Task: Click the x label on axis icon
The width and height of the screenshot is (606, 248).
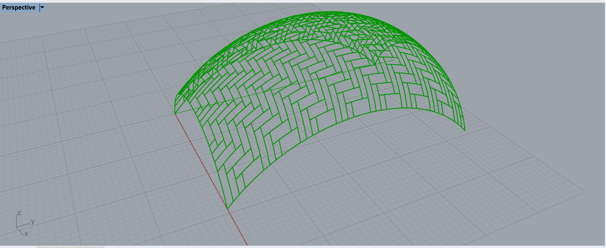Action: pyautogui.click(x=26, y=233)
